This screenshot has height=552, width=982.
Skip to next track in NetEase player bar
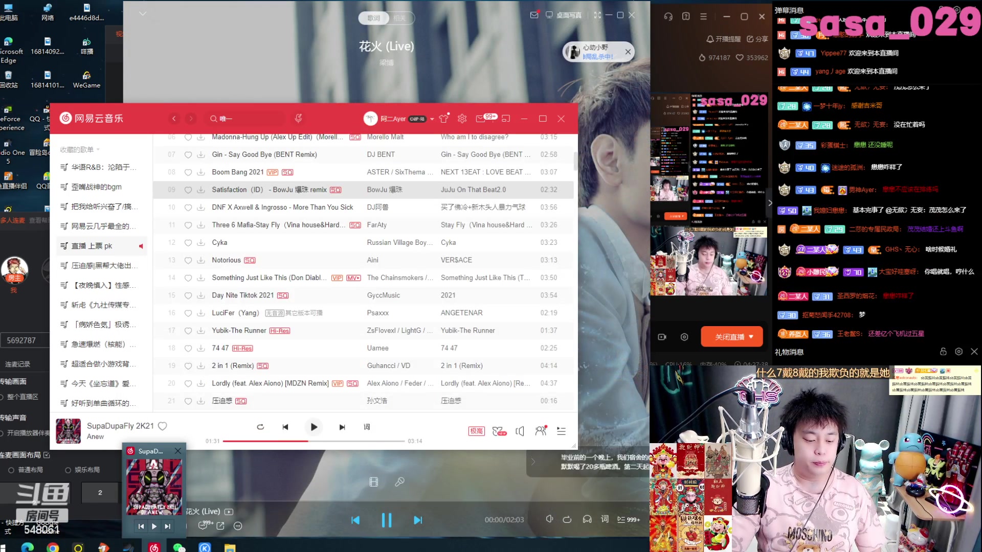(x=342, y=427)
